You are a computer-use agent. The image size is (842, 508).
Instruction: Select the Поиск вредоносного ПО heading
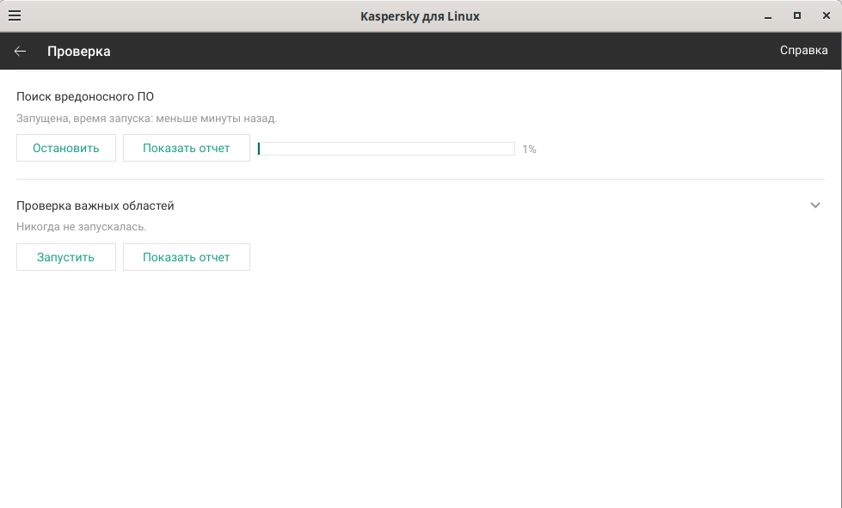(85, 96)
